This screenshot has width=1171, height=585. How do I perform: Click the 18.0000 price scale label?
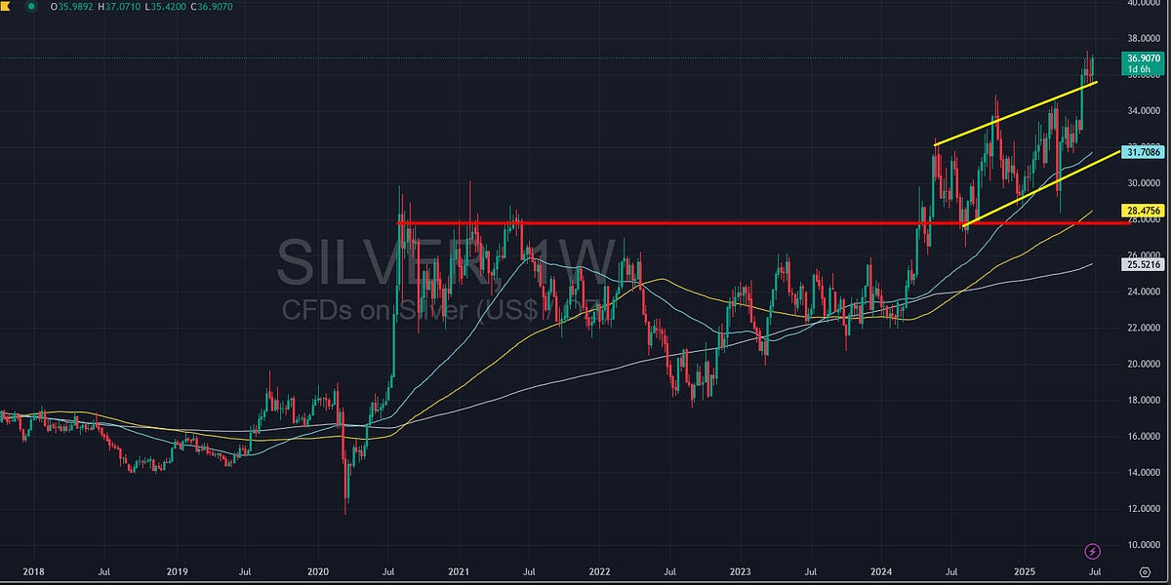pyautogui.click(x=1143, y=400)
